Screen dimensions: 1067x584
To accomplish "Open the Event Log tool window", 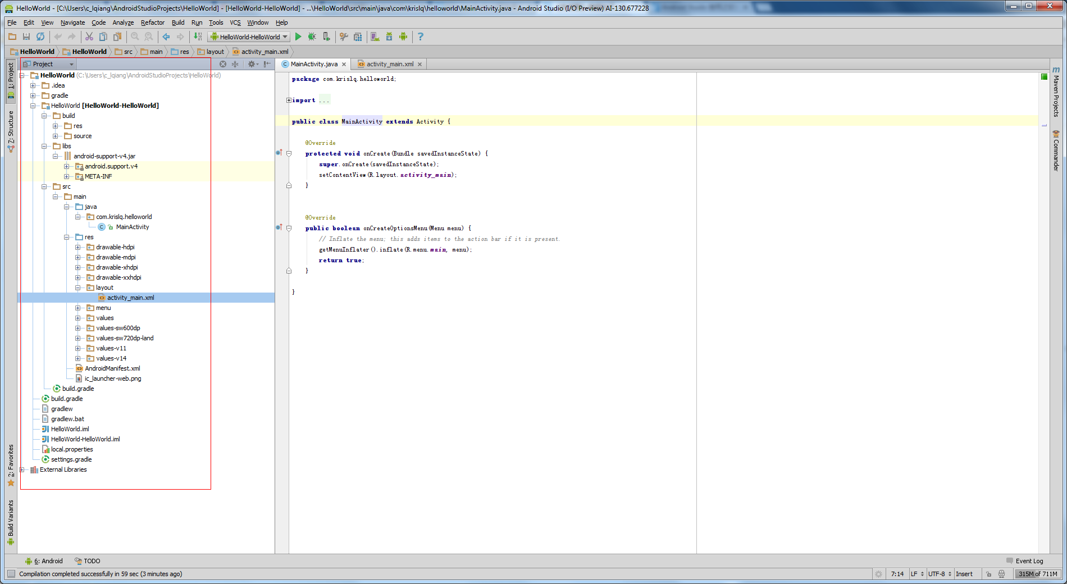I will pyautogui.click(x=1028, y=561).
